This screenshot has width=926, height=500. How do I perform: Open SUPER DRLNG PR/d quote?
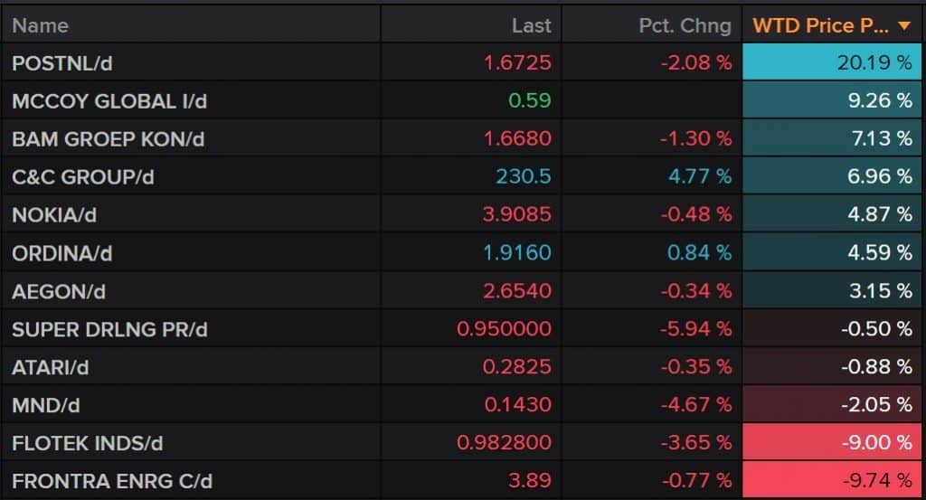(x=109, y=329)
